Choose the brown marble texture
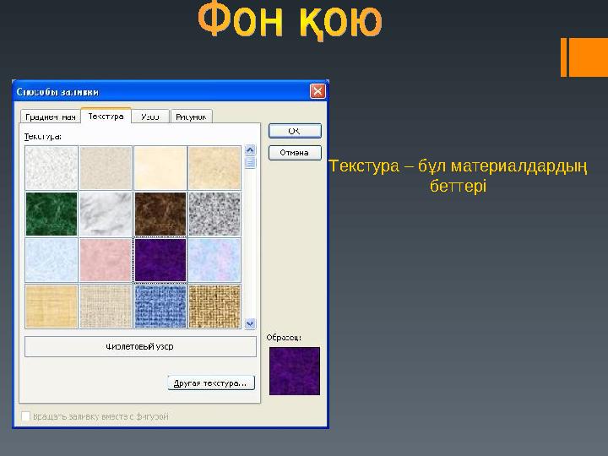Screen dimensions: 608x456 pos(160,214)
